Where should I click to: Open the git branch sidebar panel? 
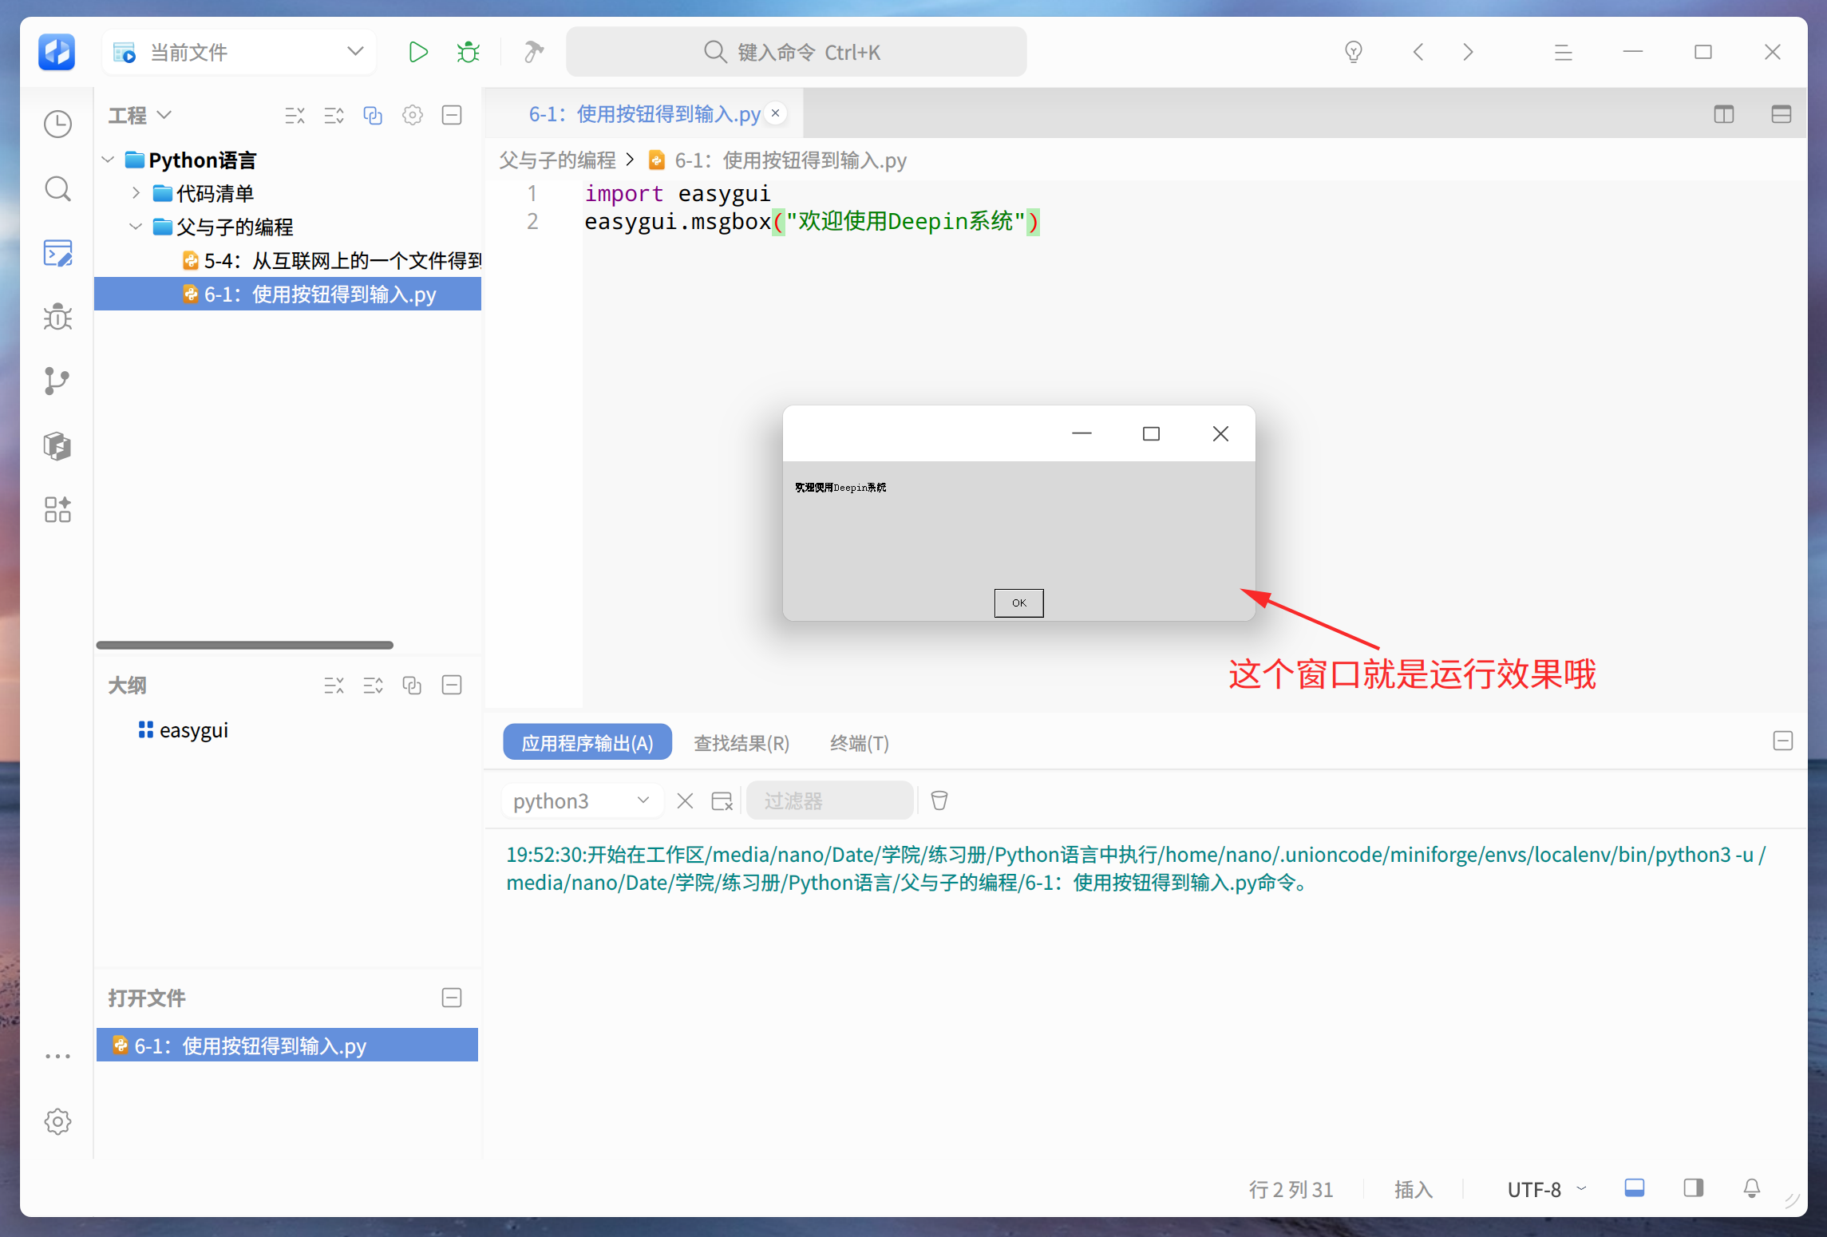pos(57,381)
